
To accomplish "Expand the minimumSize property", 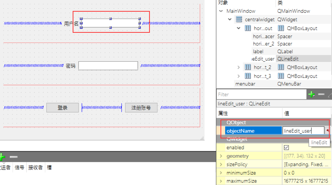I will tap(221, 173).
